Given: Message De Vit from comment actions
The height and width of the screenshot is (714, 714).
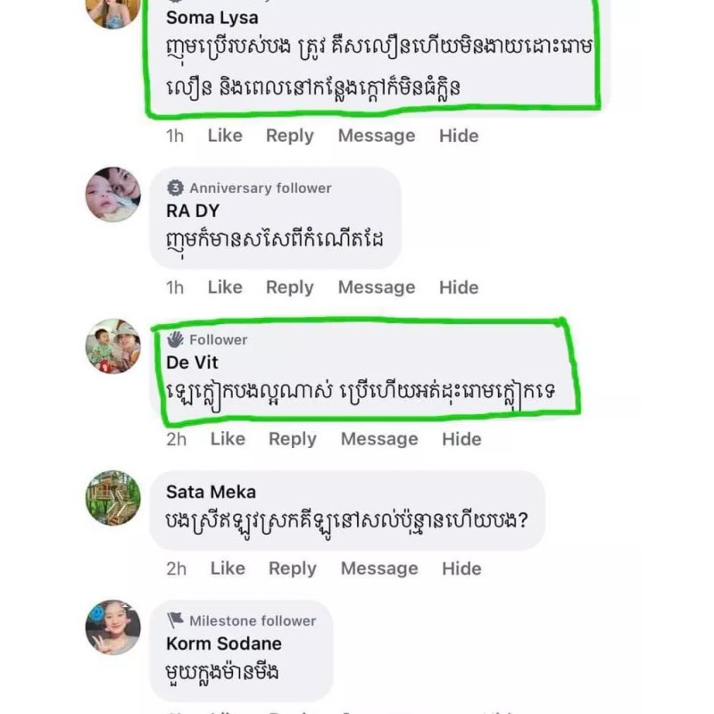Looking at the screenshot, I should [x=379, y=439].
